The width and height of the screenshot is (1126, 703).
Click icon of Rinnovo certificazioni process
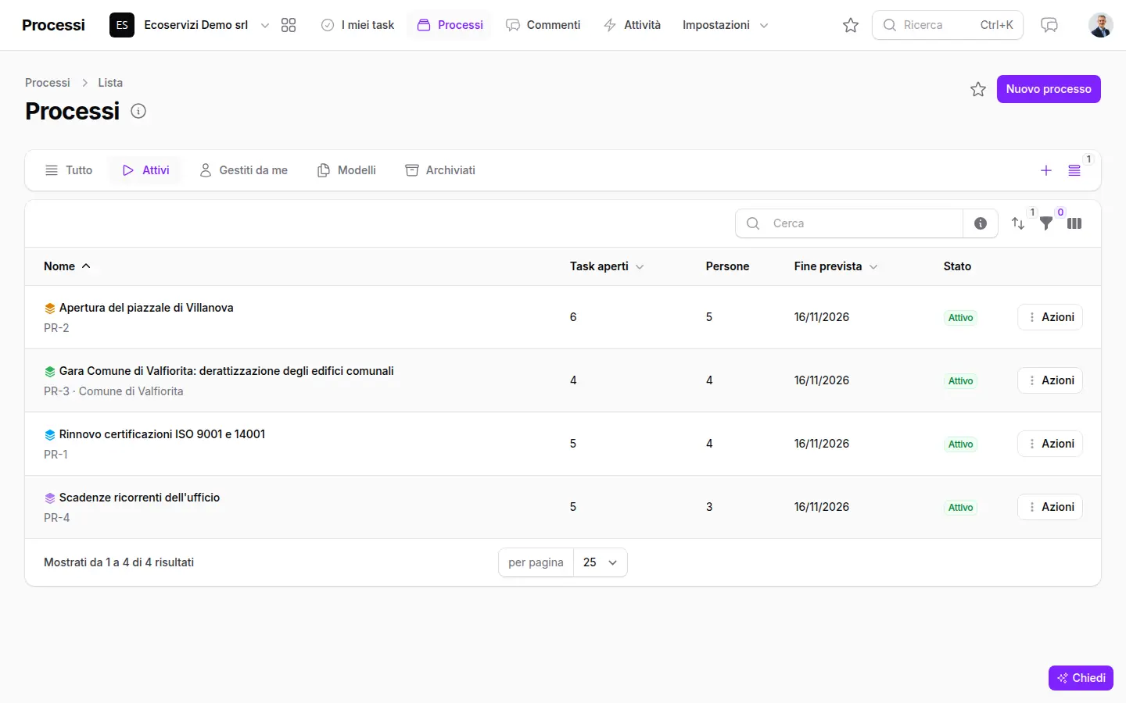click(50, 434)
